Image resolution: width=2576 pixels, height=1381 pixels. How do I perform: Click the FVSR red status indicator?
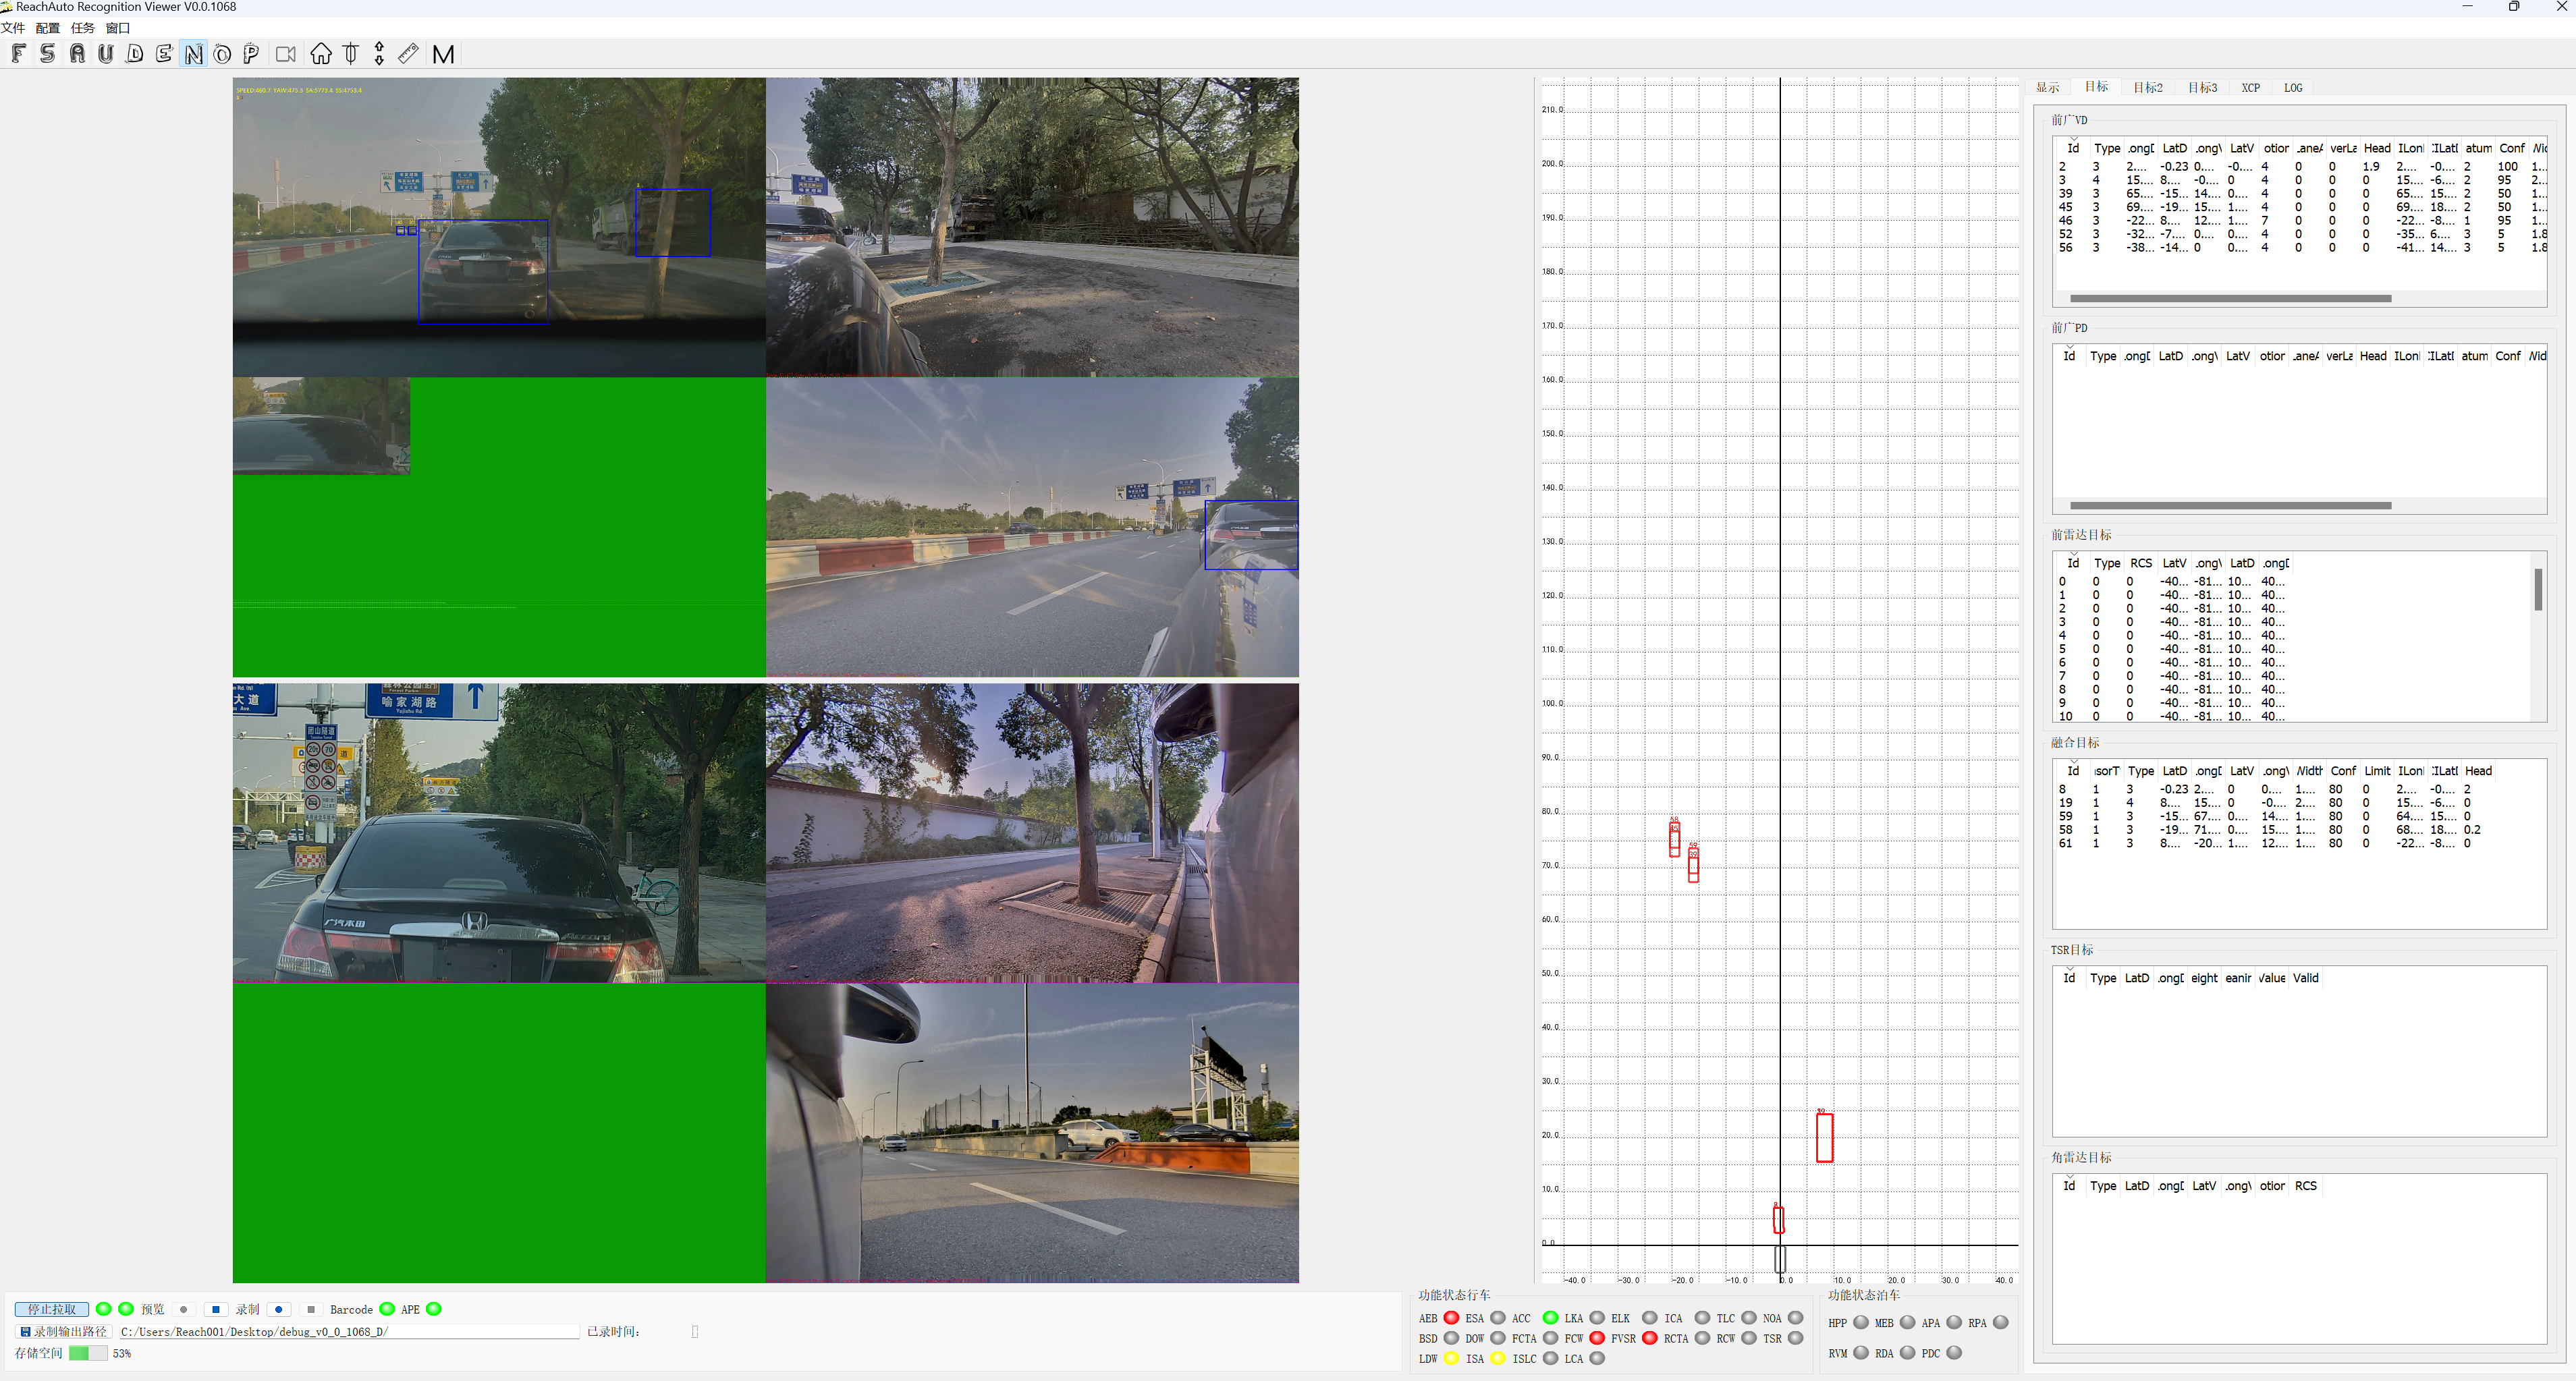pos(1650,1338)
